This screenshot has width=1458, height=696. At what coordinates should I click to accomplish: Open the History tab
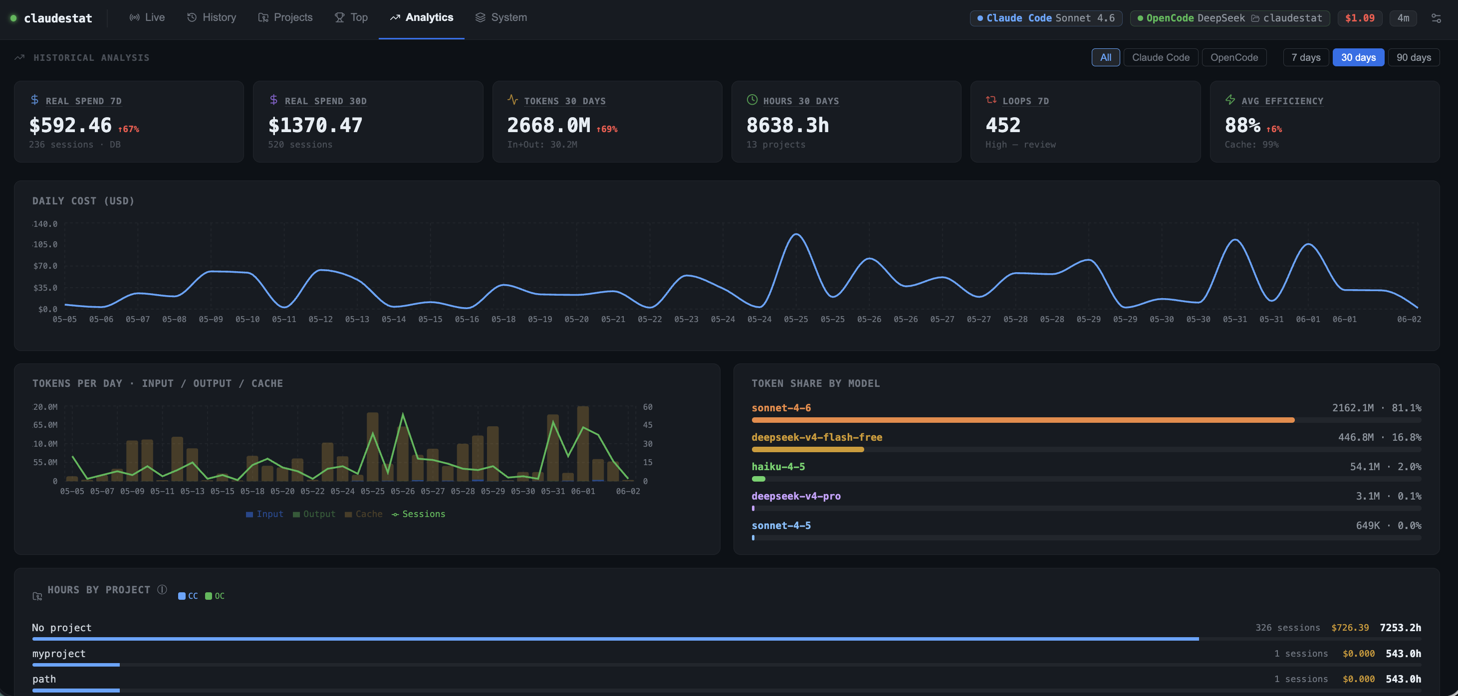[x=212, y=17]
